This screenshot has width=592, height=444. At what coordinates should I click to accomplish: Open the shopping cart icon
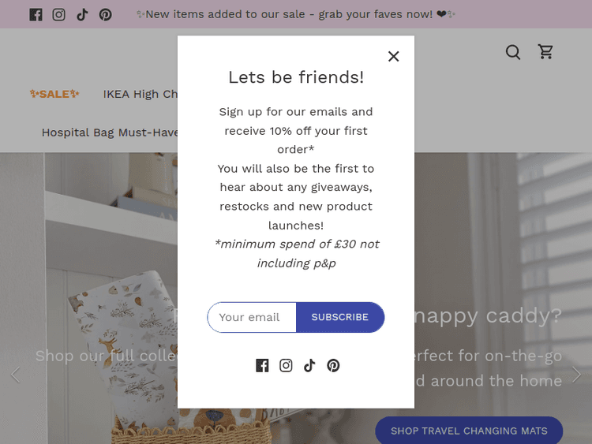(x=545, y=52)
